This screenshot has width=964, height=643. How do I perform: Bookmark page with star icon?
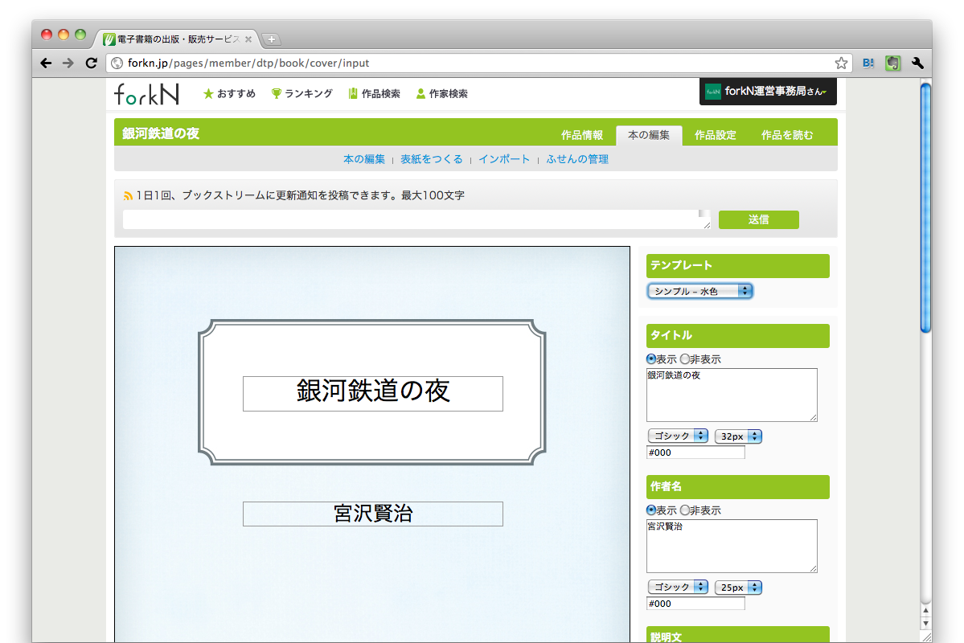(841, 63)
